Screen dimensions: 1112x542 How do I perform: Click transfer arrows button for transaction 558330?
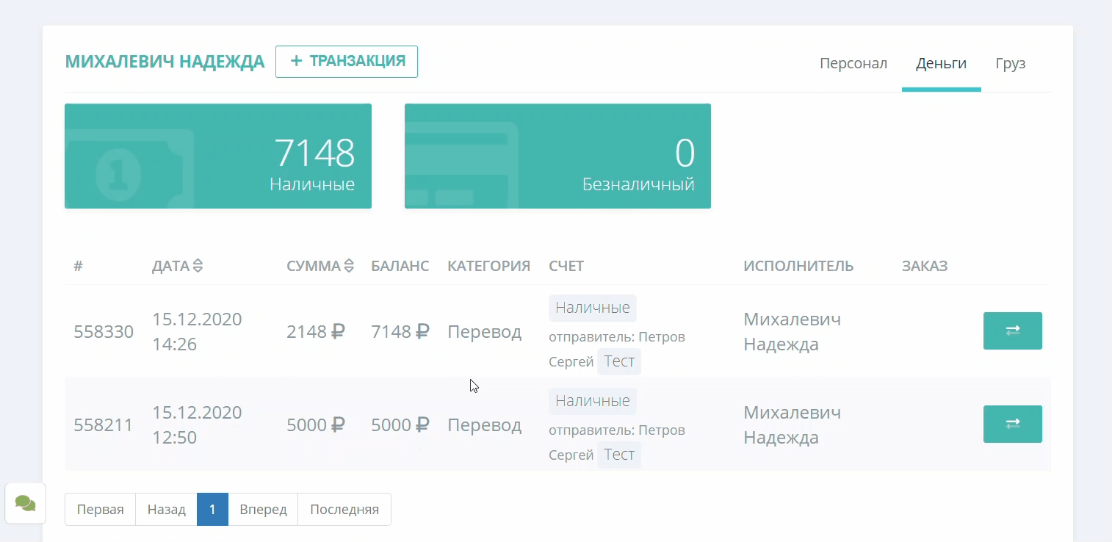point(1012,330)
